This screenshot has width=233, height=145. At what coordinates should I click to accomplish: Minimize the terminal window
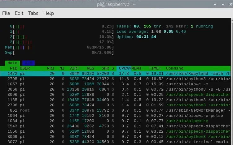[214, 4]
